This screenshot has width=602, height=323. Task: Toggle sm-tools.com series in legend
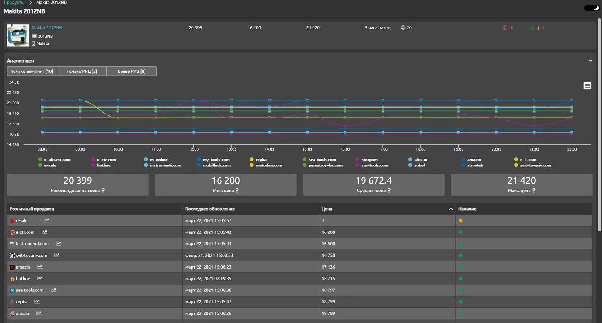tap(372, 165)
